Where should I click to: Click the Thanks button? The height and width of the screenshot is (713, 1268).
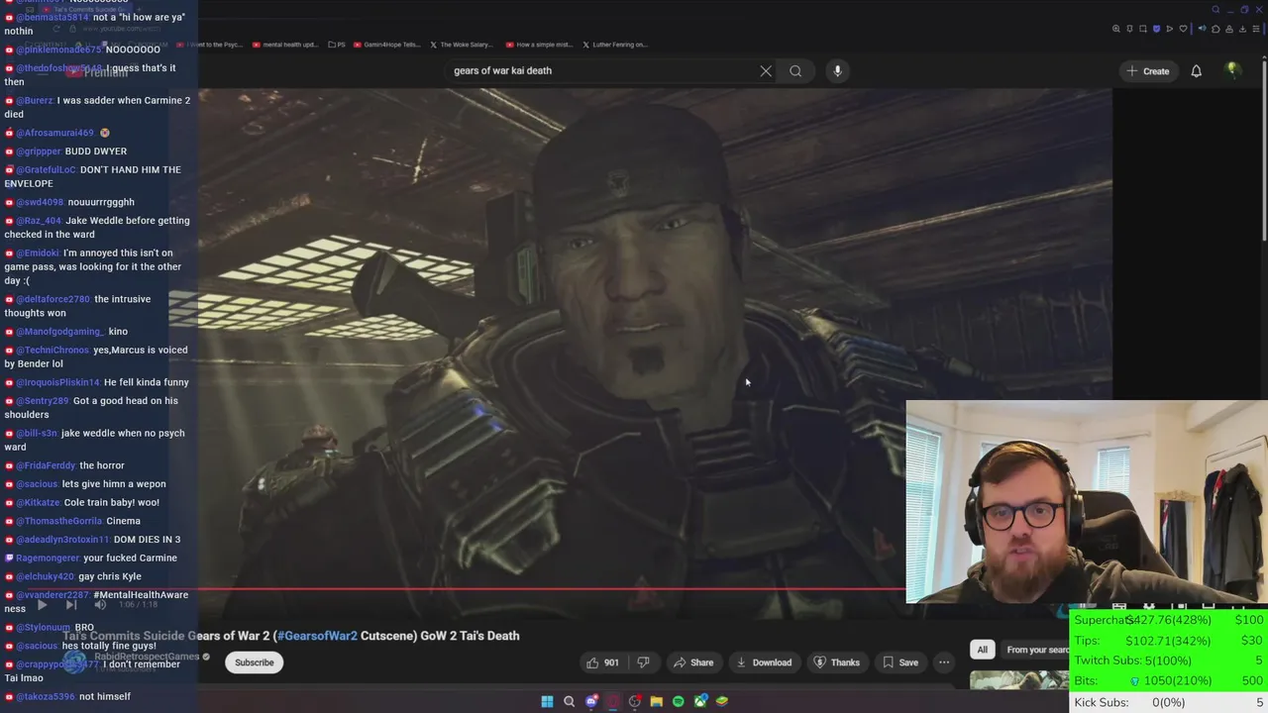(x=837, y=662)
